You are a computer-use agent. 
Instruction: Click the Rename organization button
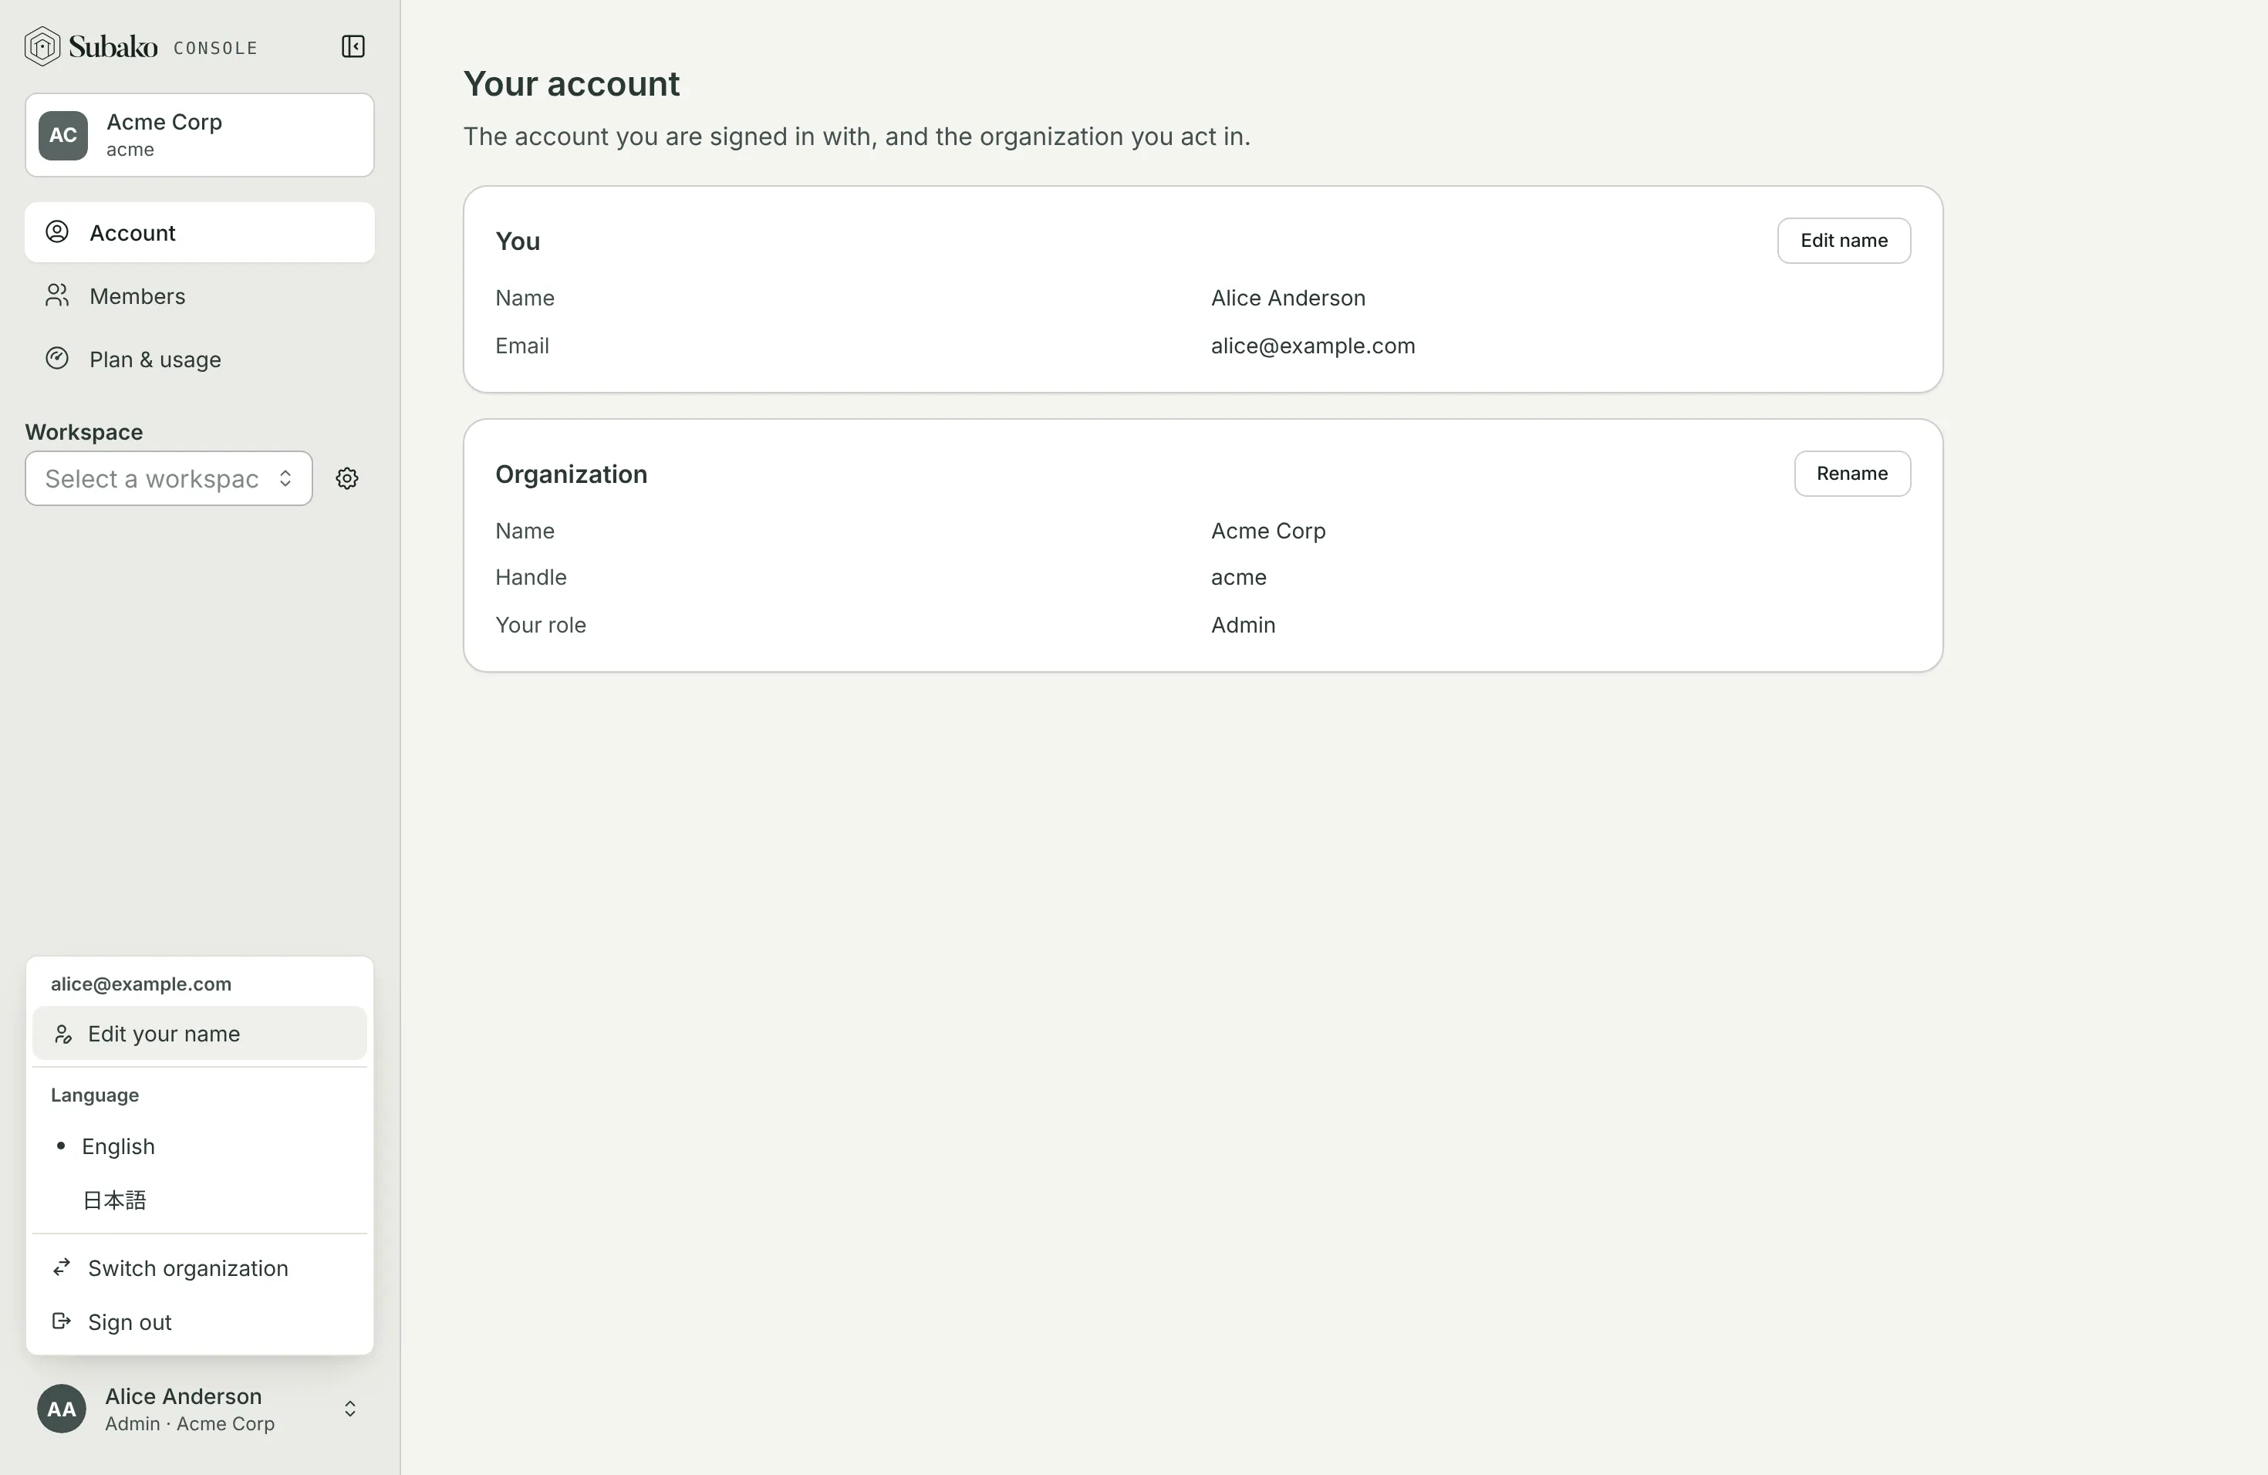tap(1851, 474)
